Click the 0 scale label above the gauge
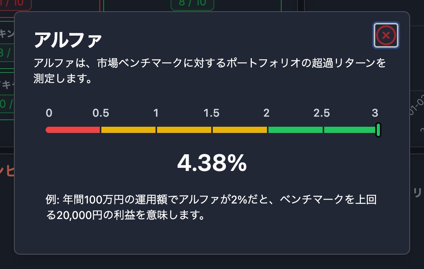The image size is (424, 269). tap(49, 113)
